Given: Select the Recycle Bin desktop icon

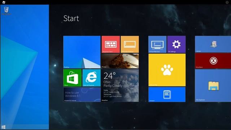Looking at the screenshot, I should 6,10.
